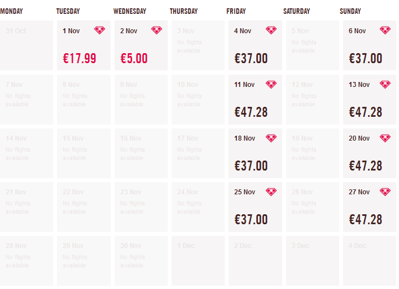Image resolution: width=399 pixels, height=289 pixels.
Task: Select the €17.99 fare on 1 Nov
Action: click(x=80, y=58)
